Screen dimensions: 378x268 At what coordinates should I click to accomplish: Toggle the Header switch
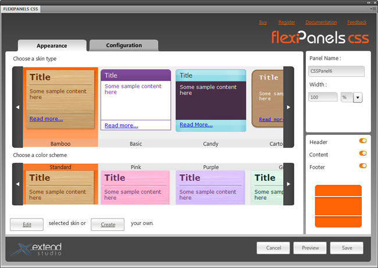363,141
